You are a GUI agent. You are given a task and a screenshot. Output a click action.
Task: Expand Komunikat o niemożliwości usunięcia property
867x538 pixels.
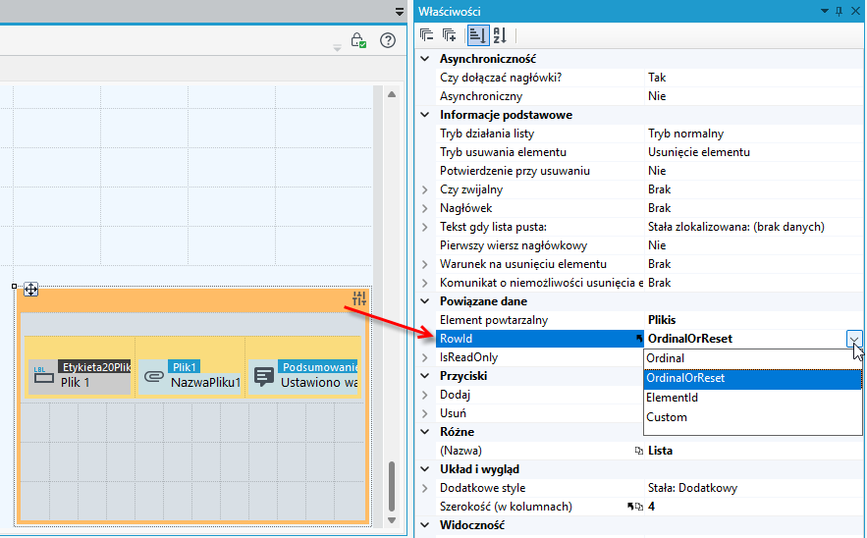(424, 283)
